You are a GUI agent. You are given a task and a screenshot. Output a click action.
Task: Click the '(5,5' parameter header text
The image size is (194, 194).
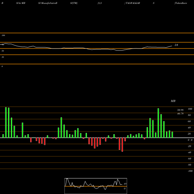pyautogui.click(x=100, y=3)
